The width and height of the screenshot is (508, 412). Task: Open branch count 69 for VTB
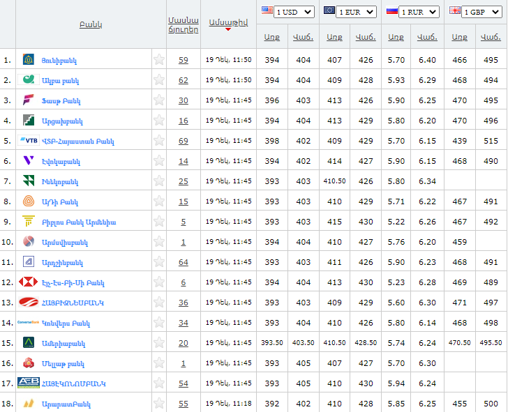click(183, 141)
